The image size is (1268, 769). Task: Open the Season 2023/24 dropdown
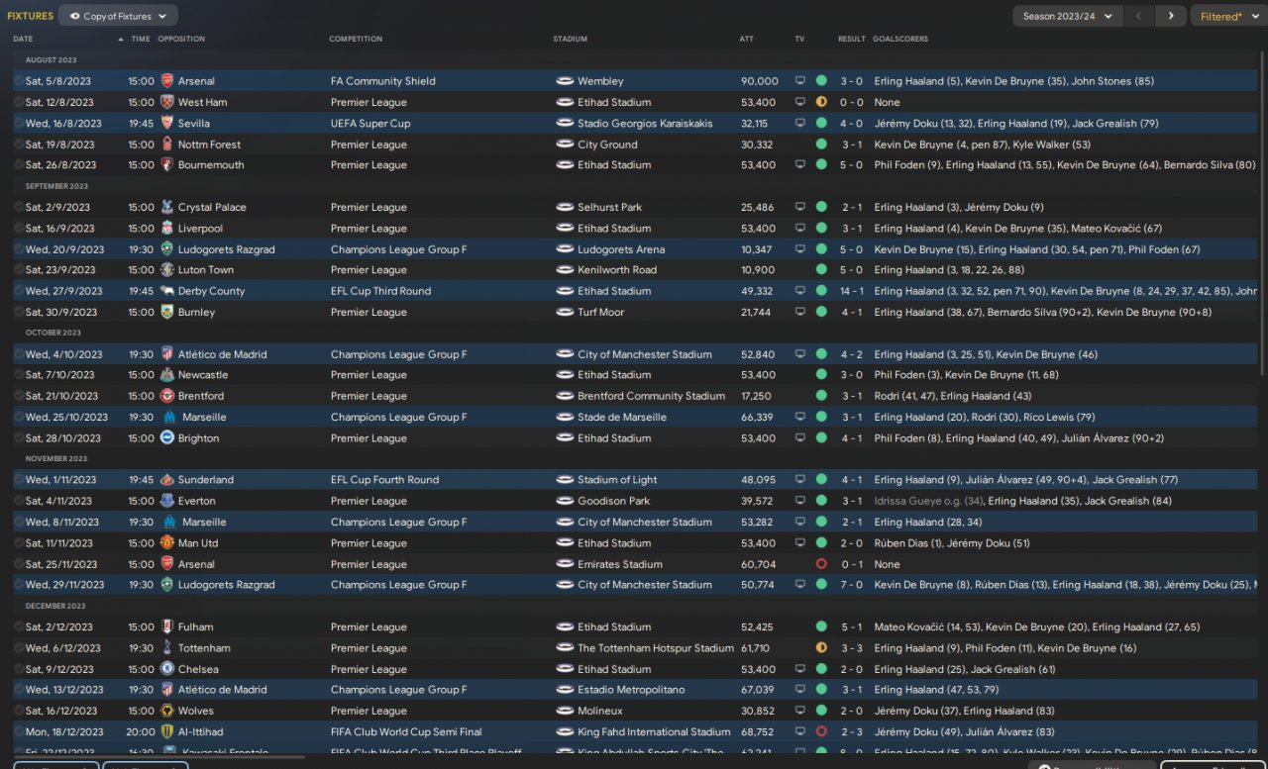click(1068, 16)
